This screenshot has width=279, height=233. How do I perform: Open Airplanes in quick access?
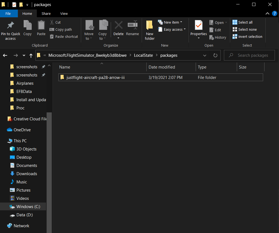point(25,83)
